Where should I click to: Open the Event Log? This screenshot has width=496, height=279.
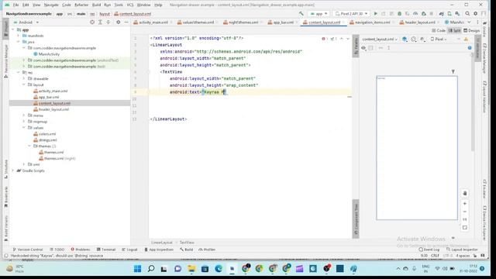coord(429,250)
